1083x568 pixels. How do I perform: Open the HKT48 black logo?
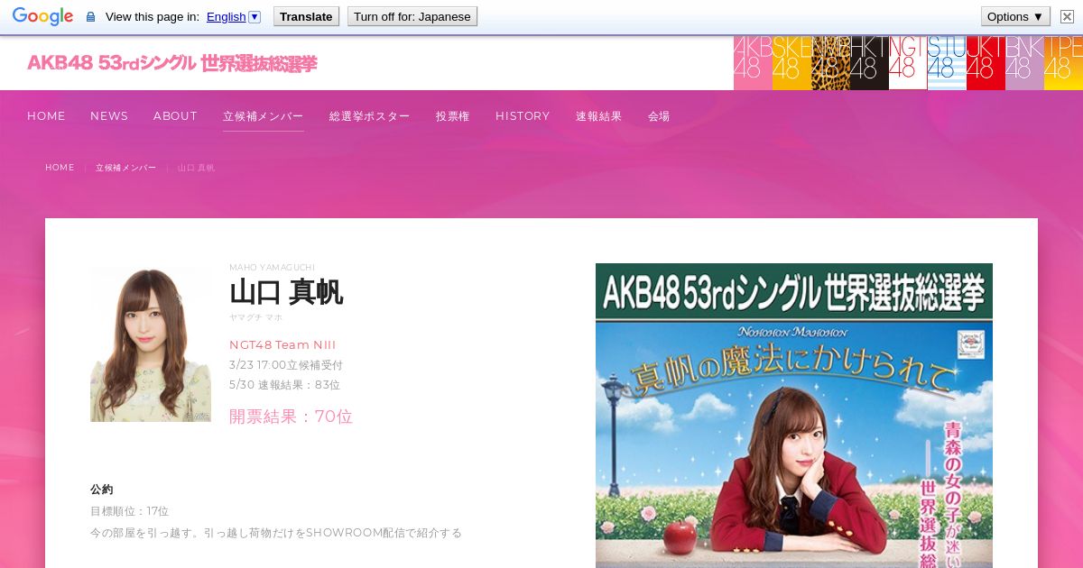coord(869,63)
